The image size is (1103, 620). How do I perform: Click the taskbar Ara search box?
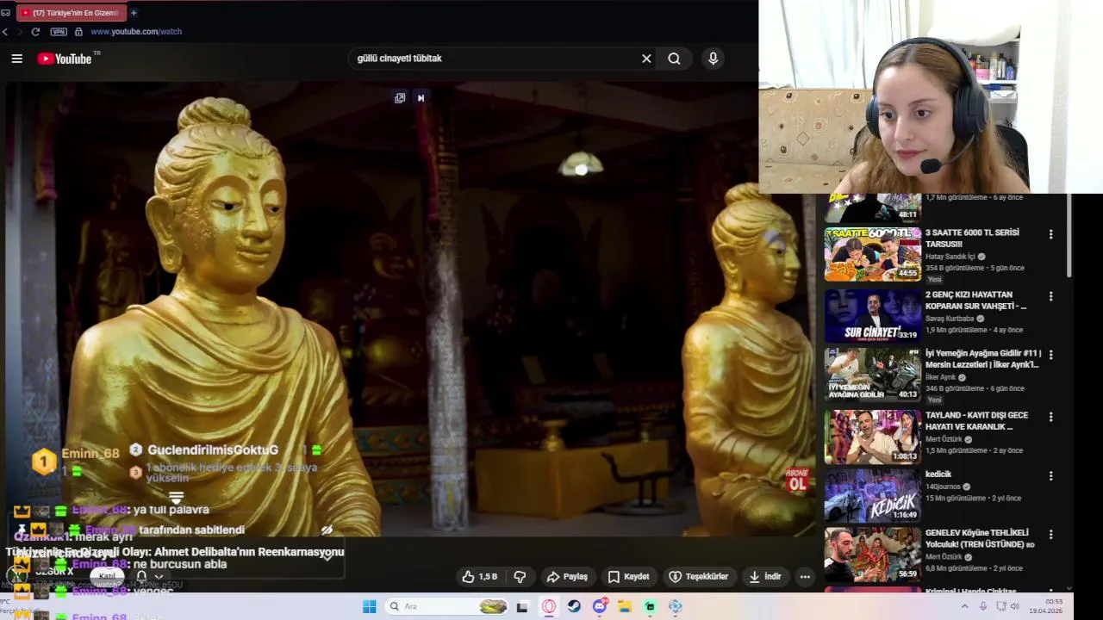point(448,607)
